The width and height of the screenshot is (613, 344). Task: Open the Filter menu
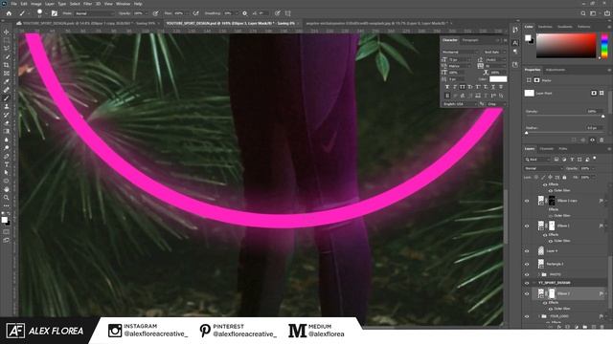click(x=87, y=4)
